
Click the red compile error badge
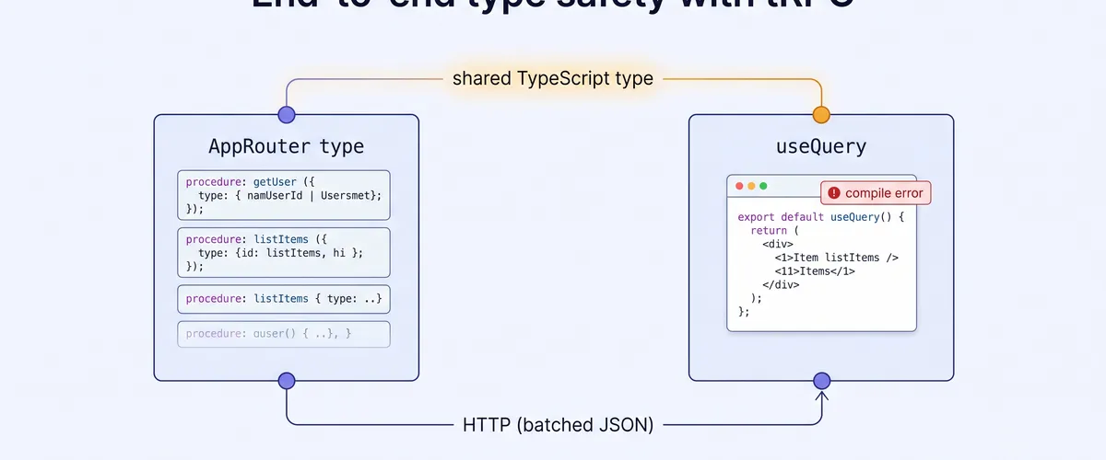(x=876, y=193)
